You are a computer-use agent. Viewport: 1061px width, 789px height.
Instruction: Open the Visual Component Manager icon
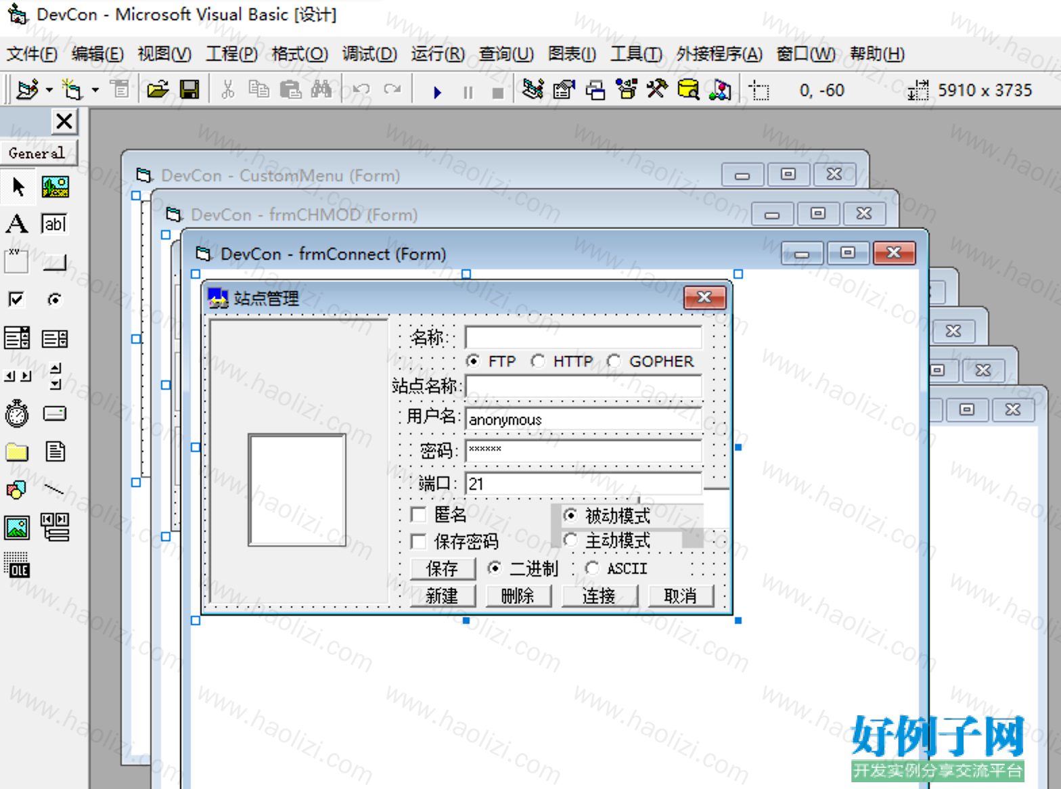point(720,89)
